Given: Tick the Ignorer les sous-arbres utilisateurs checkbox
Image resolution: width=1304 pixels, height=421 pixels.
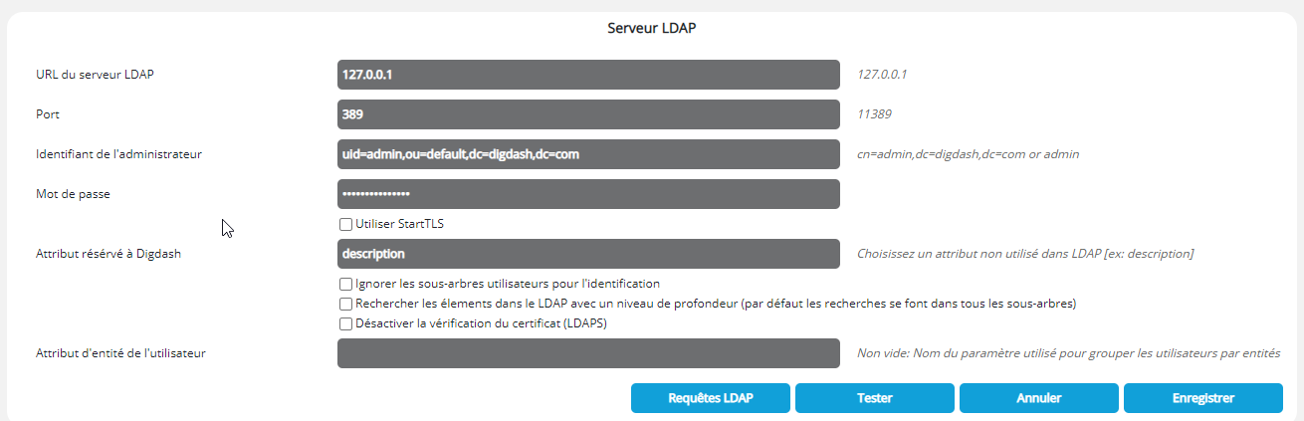Looking at the screenshot, I should (x=346, y=284).
